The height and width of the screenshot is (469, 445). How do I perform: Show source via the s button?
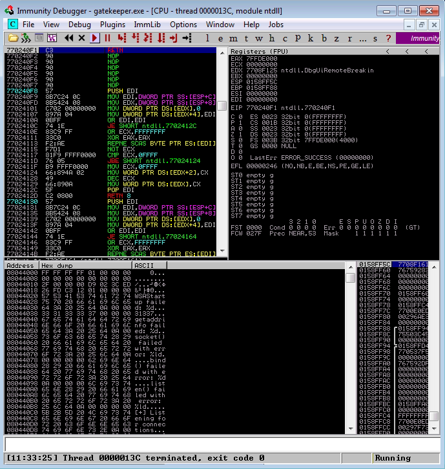(x=375, y=38)
